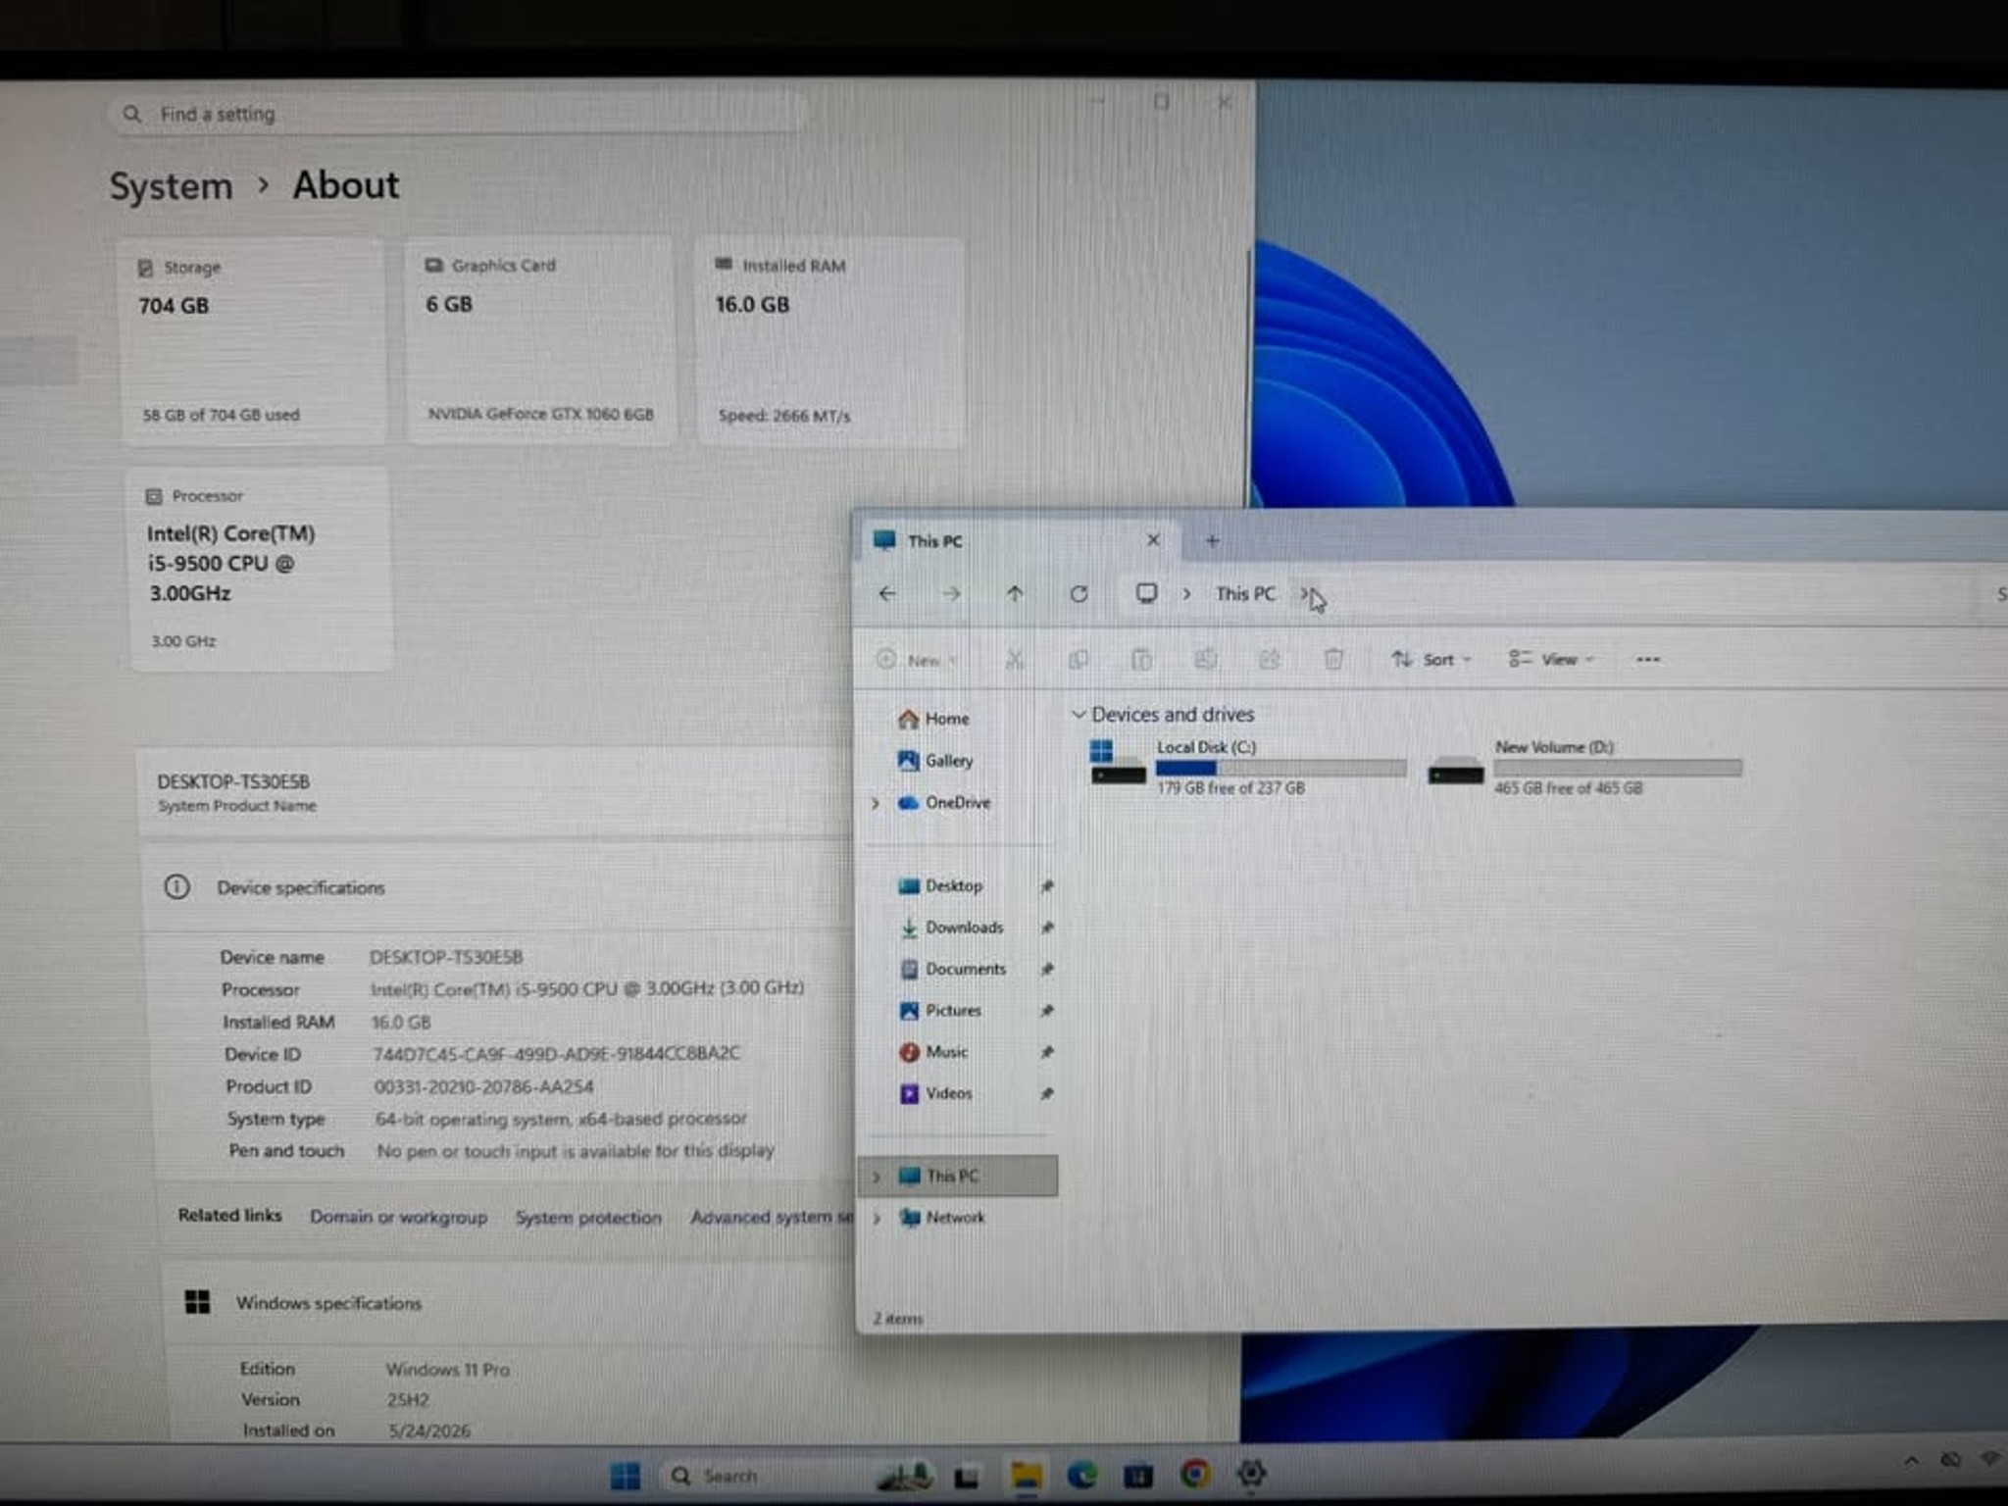The width and height of the screenshot is (2008, 1506).
Task: Open the See more ellipsis menu
Action: click(x=1648, y=660)
